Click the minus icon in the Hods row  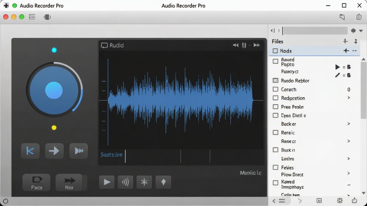click(x=354, y=51)
